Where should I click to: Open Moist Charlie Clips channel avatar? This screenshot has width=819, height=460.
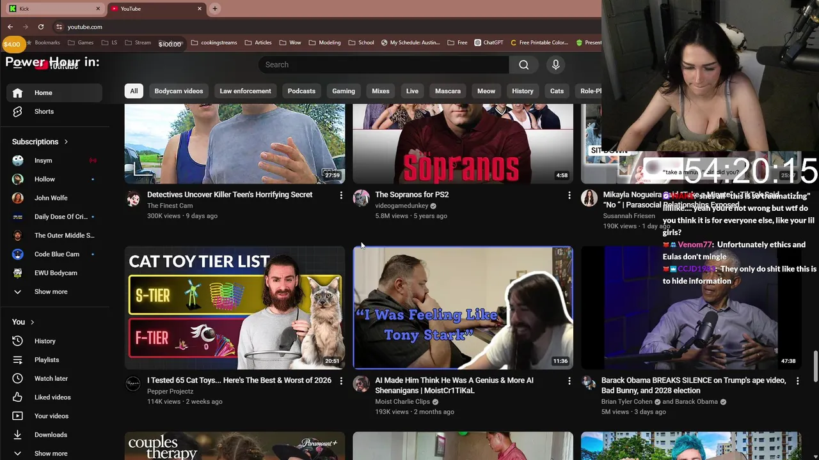[361, 384]
